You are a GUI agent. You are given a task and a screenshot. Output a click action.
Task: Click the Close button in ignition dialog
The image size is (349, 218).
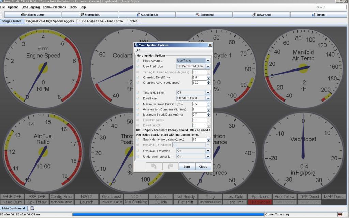(x=203, y=167)
